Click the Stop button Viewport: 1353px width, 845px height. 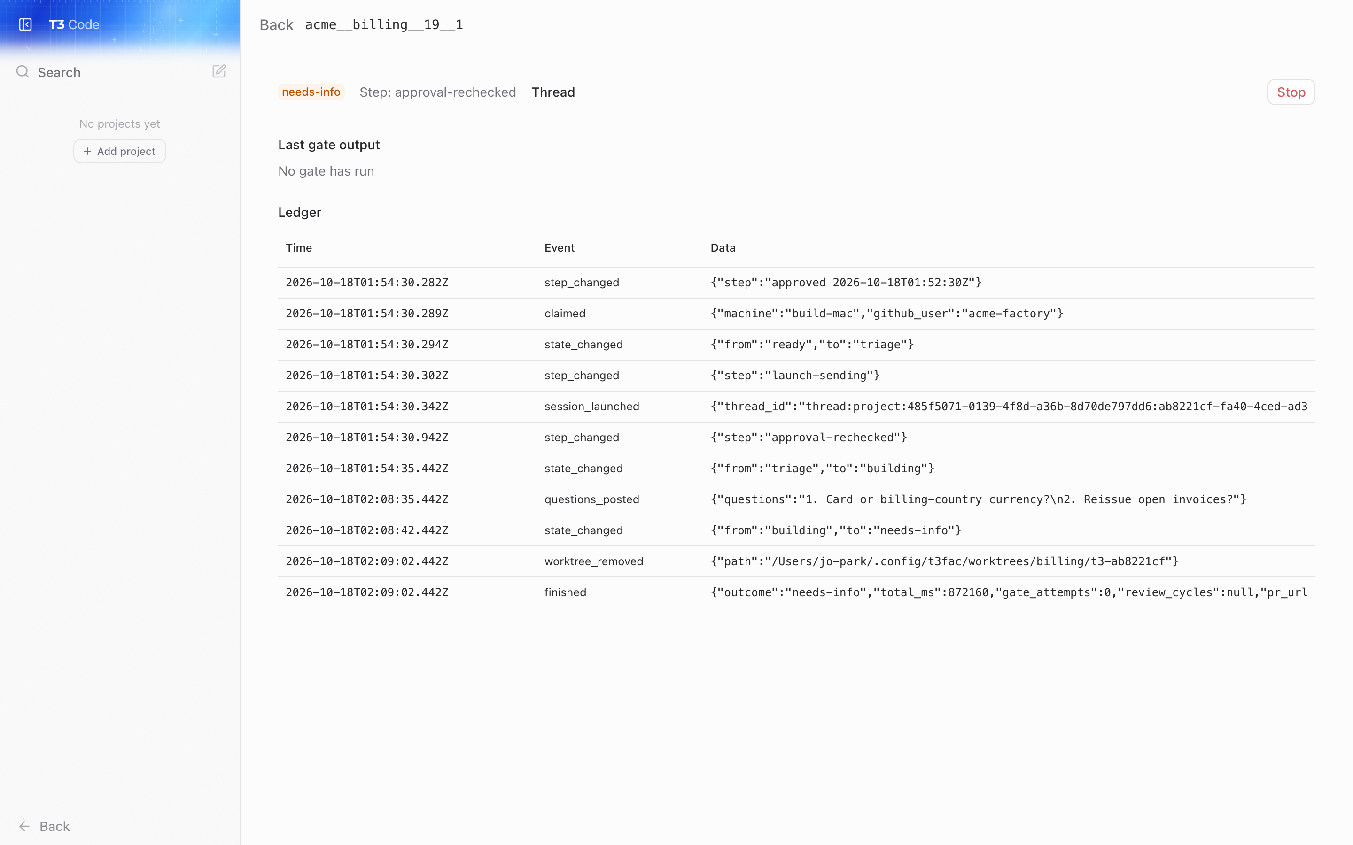click(1291, 92)
